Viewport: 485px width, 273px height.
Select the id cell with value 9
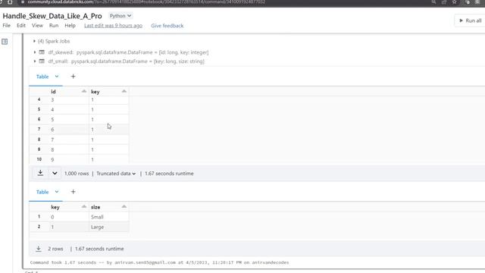point(69,159)
